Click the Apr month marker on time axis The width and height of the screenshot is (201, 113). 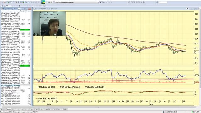point(152,105)
